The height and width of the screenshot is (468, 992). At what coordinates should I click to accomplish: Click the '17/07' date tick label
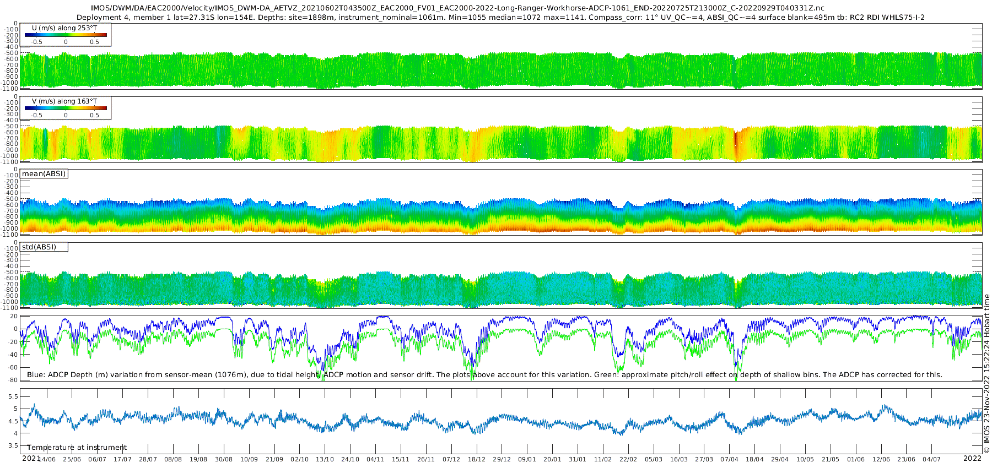pos(122,459)
